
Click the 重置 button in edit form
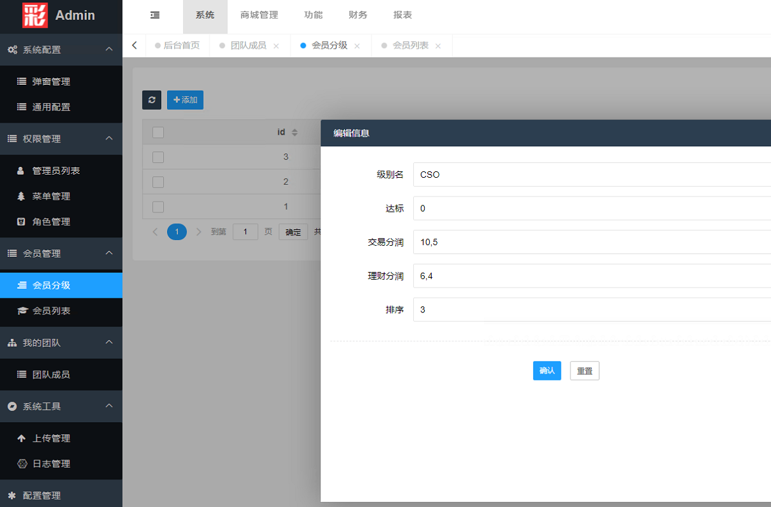[584, 371]
